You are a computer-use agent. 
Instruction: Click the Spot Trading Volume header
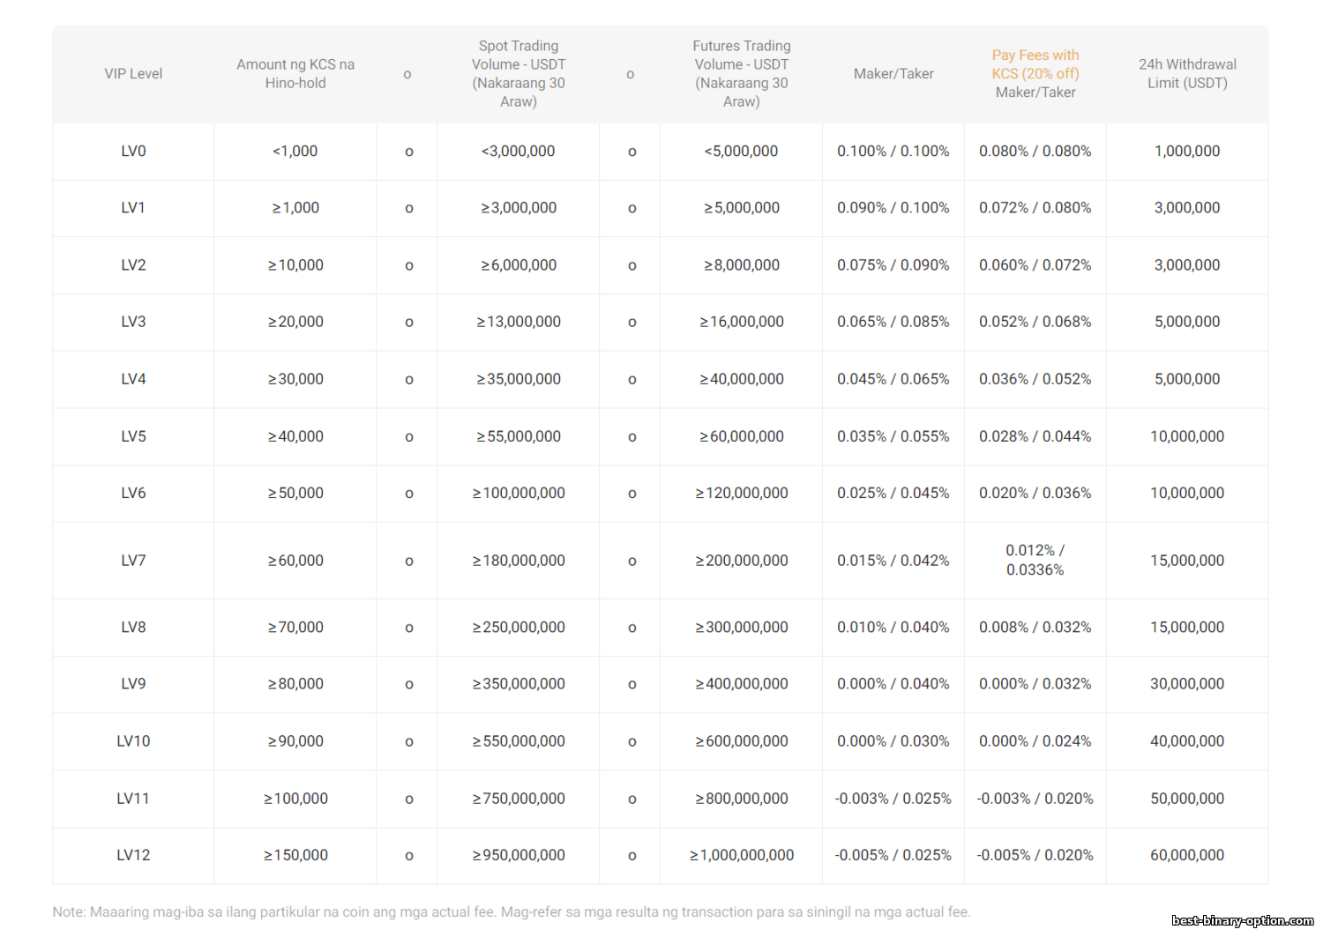[x=519, y=74]
